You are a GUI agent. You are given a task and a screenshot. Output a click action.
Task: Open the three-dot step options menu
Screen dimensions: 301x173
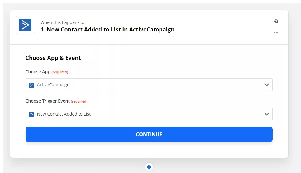coord(276,33)
